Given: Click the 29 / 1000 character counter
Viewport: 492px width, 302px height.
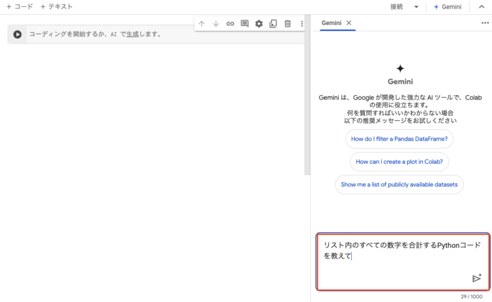Looking at the screenshot, I should click(471, 296).
